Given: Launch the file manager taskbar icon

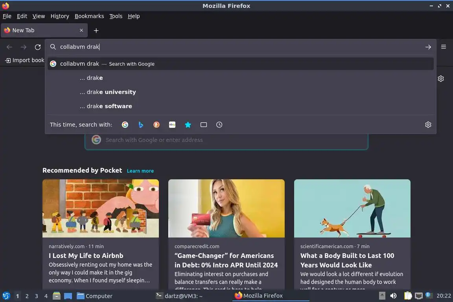Looking at the screenshot, I should coord(57,296).
